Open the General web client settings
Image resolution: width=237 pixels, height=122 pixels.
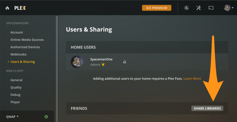coord(16,80)
